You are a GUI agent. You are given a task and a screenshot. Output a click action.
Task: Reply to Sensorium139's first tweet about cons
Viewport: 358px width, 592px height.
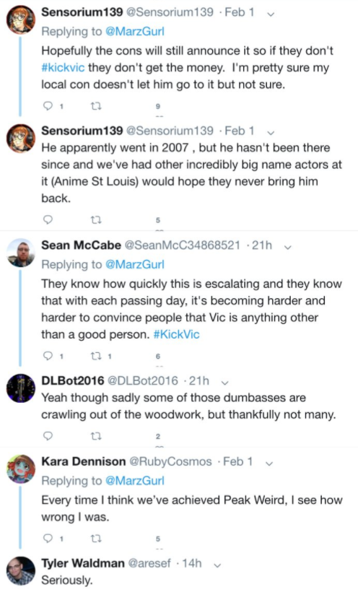tap(48, 106)
